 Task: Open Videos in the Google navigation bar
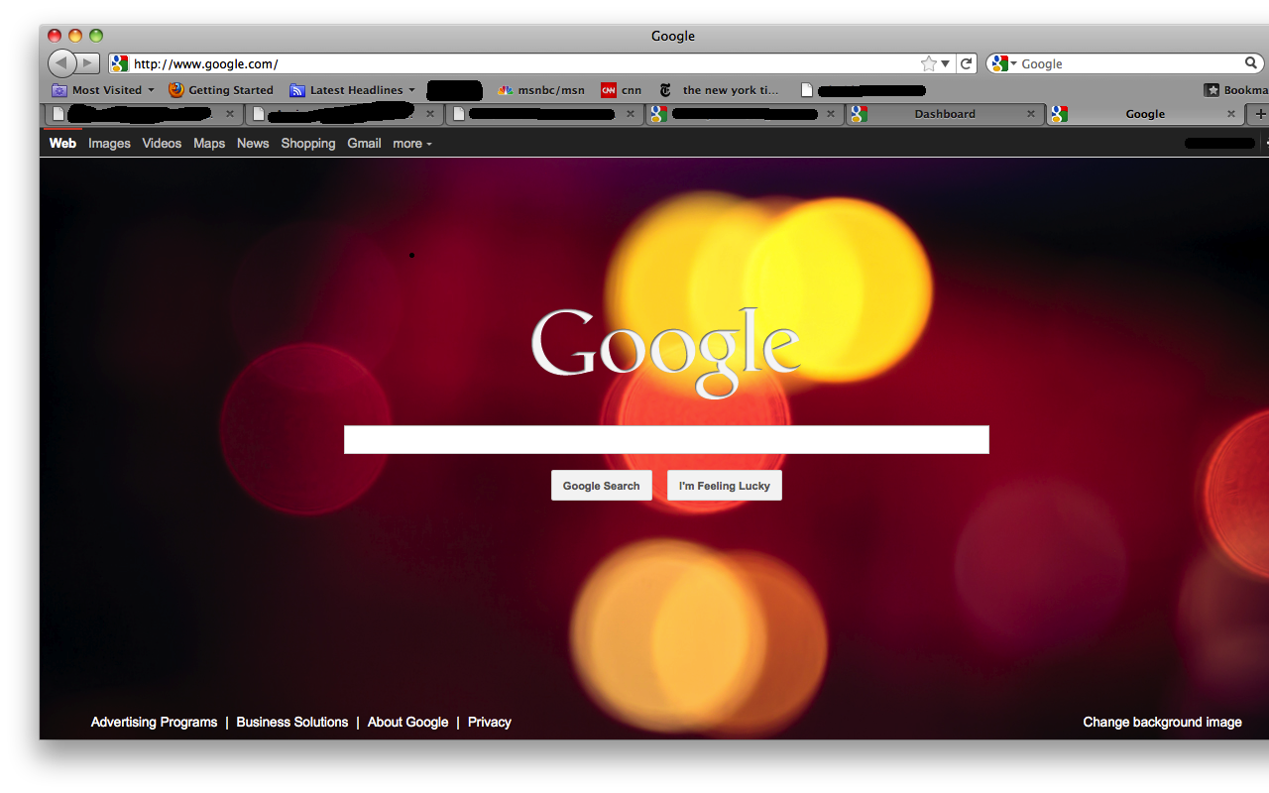click(162, 144)
